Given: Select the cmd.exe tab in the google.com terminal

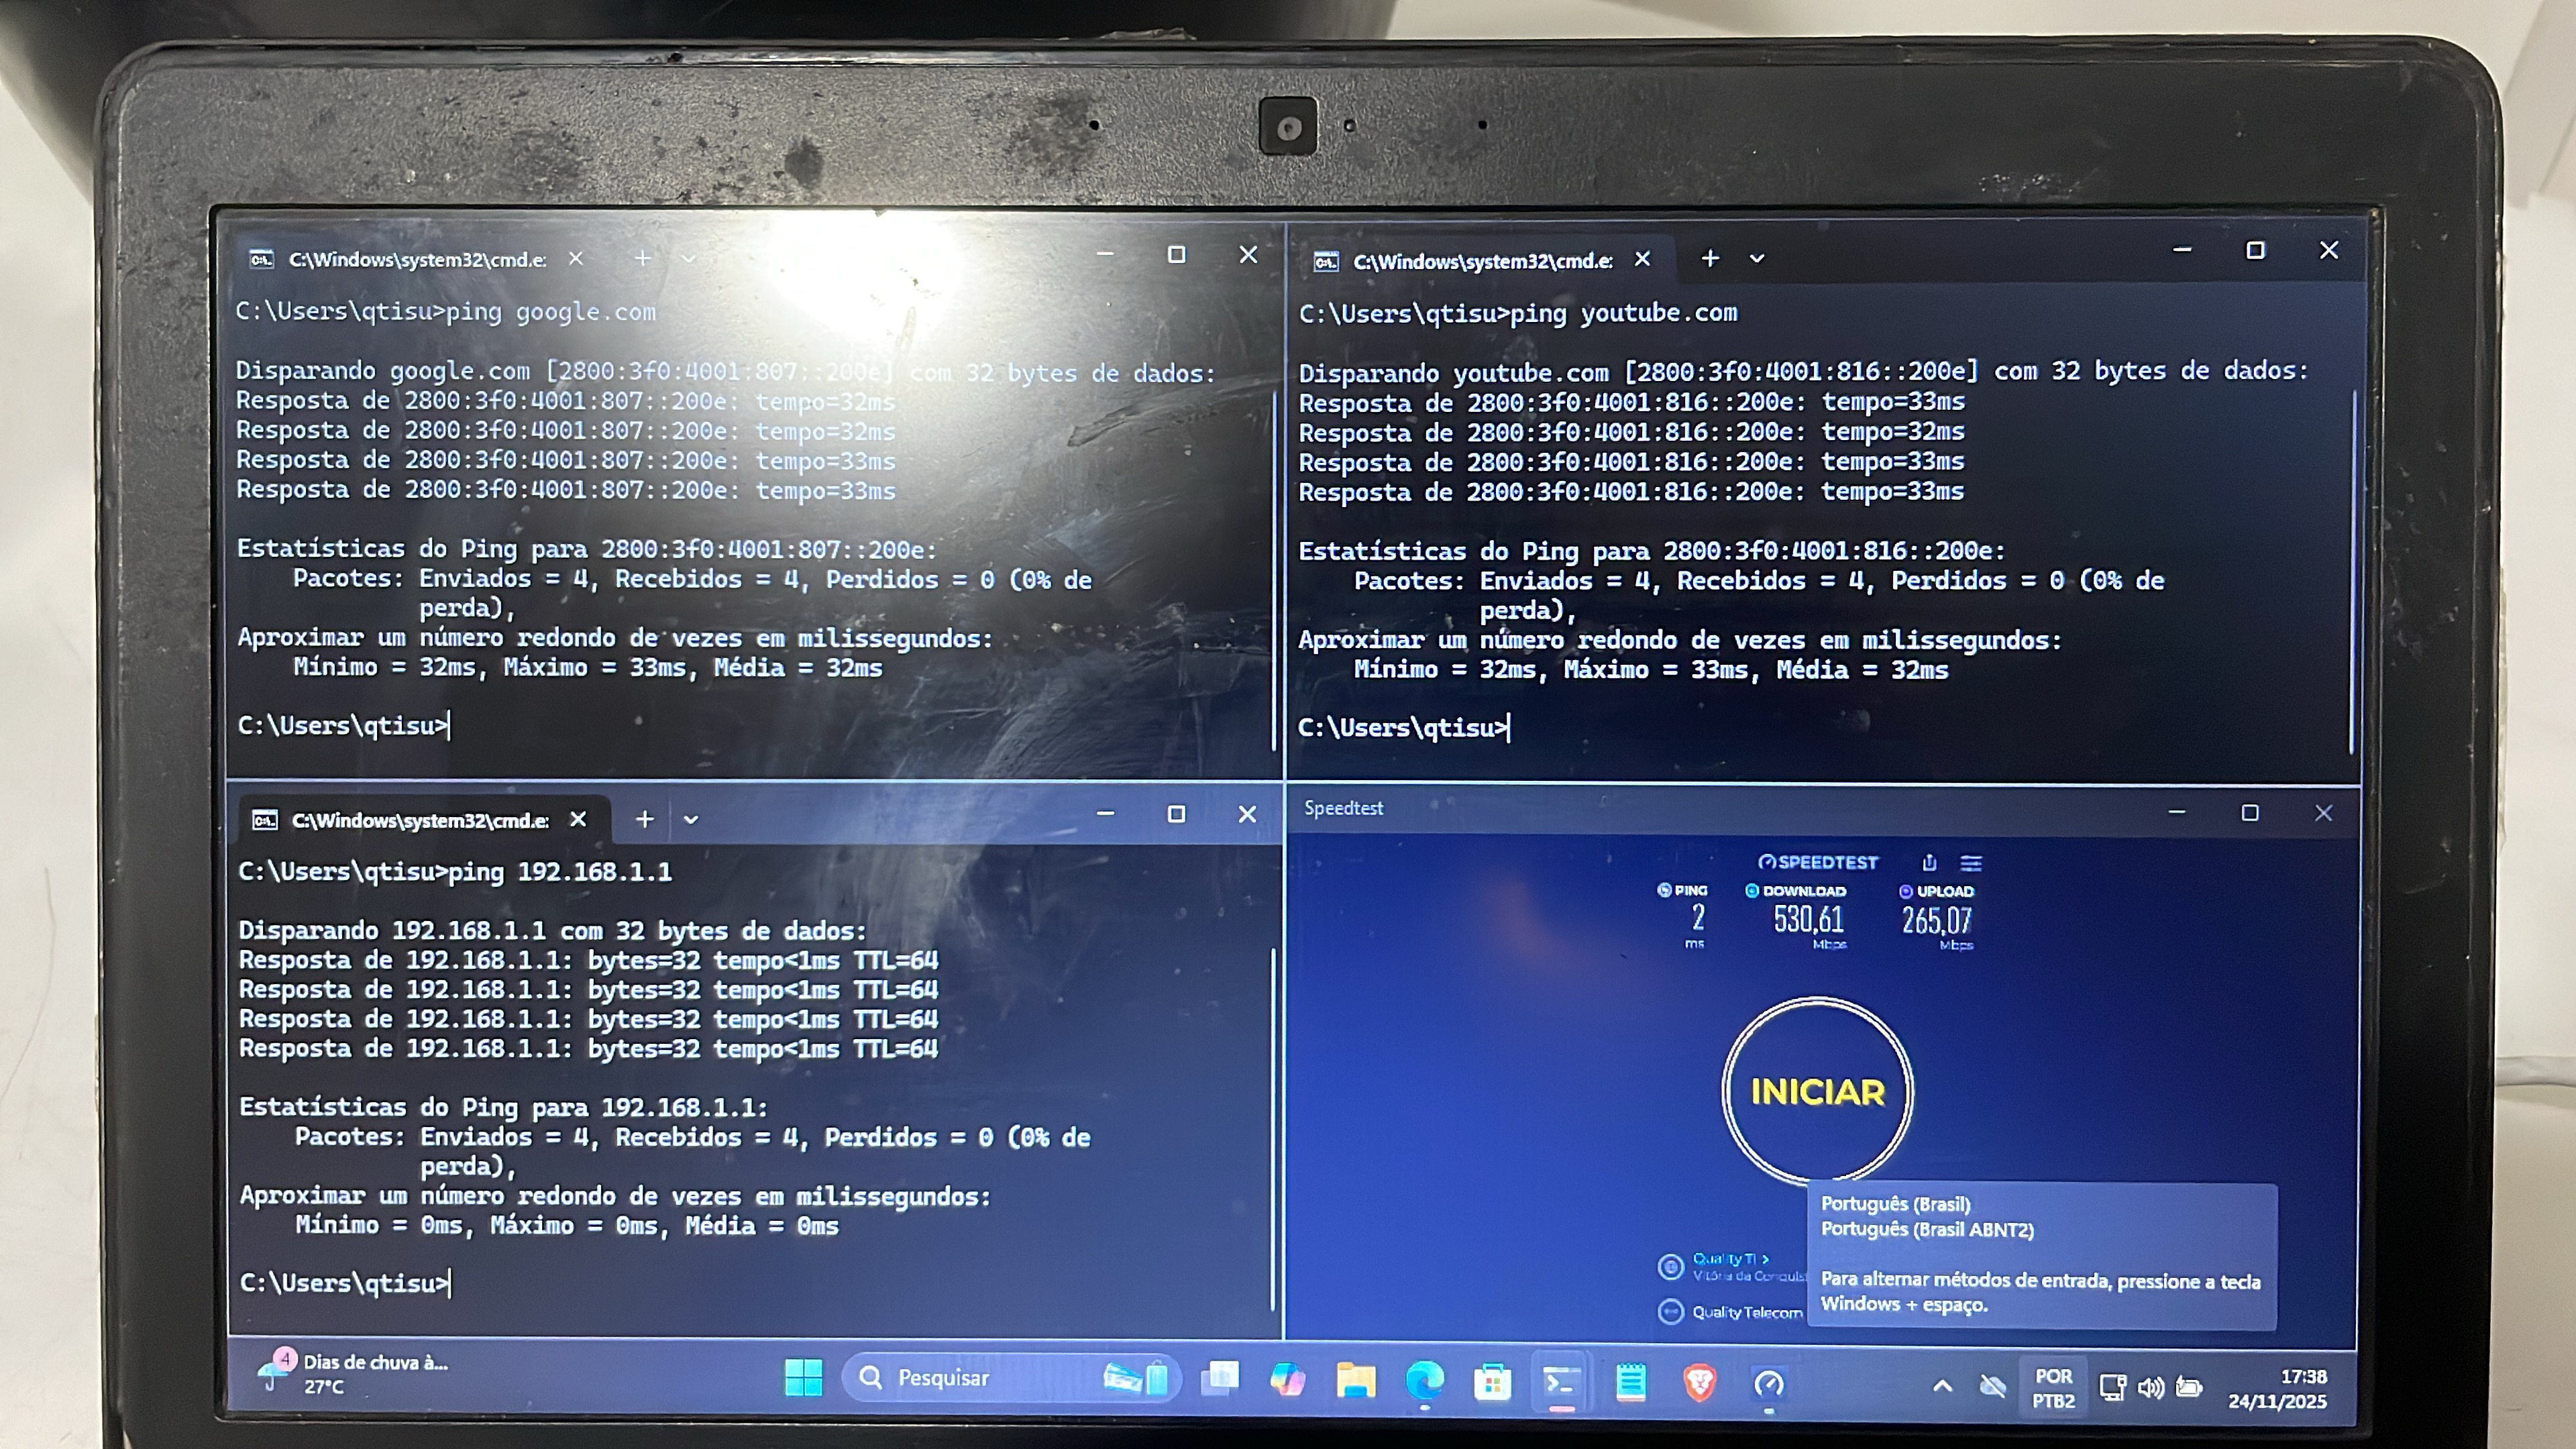Looking at the screenshot, I should coord(417,259).
